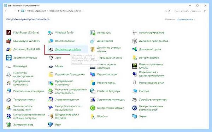Open the Центр безопасности и обслуживания flag icon
The width and height of the screenshot is (212, 132).
(x=51, y=108)
